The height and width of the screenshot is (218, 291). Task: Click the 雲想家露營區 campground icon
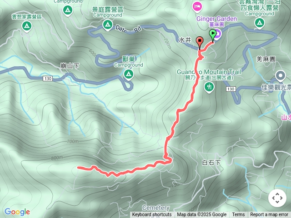click(27, 26)
